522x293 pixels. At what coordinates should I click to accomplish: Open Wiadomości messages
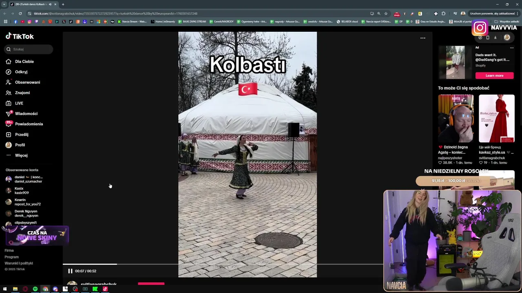coord(21,114)
